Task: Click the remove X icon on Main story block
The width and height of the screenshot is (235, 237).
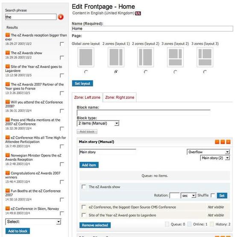Action: coord(228,142)
